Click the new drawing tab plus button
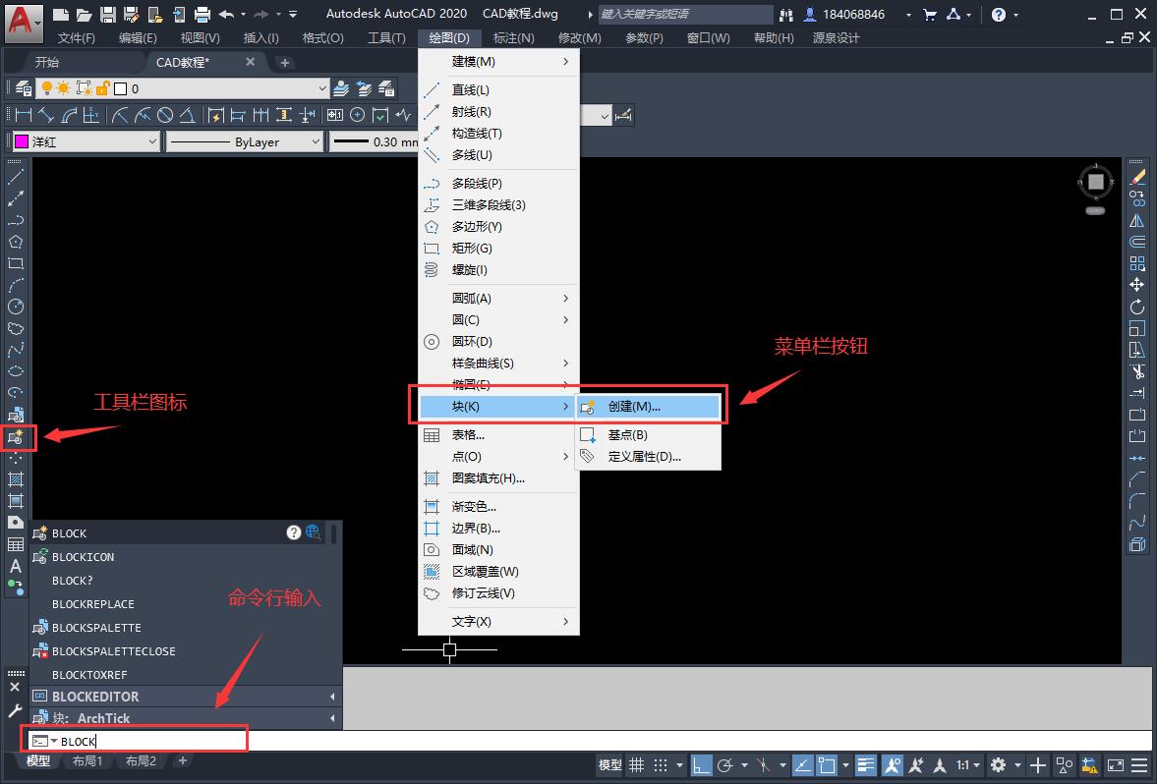The height and width of the screenshot is (784, 1157). (x=285, y=63)
